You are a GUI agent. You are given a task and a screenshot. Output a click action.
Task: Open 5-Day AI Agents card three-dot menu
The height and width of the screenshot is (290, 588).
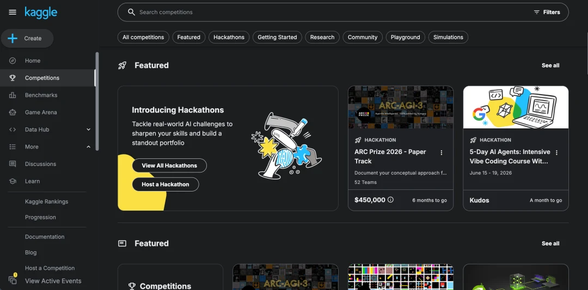point(556,152)
